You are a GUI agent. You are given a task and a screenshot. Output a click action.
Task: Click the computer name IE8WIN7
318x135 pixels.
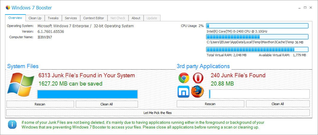pos(45,37)
